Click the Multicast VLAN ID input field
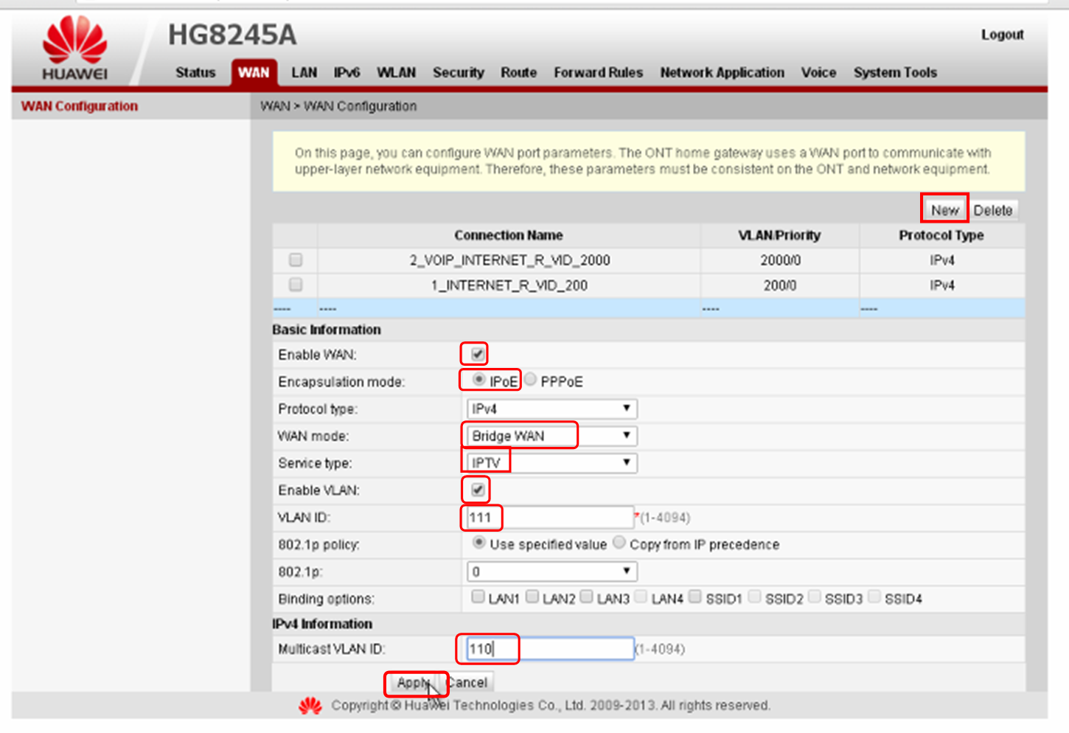 550,649
